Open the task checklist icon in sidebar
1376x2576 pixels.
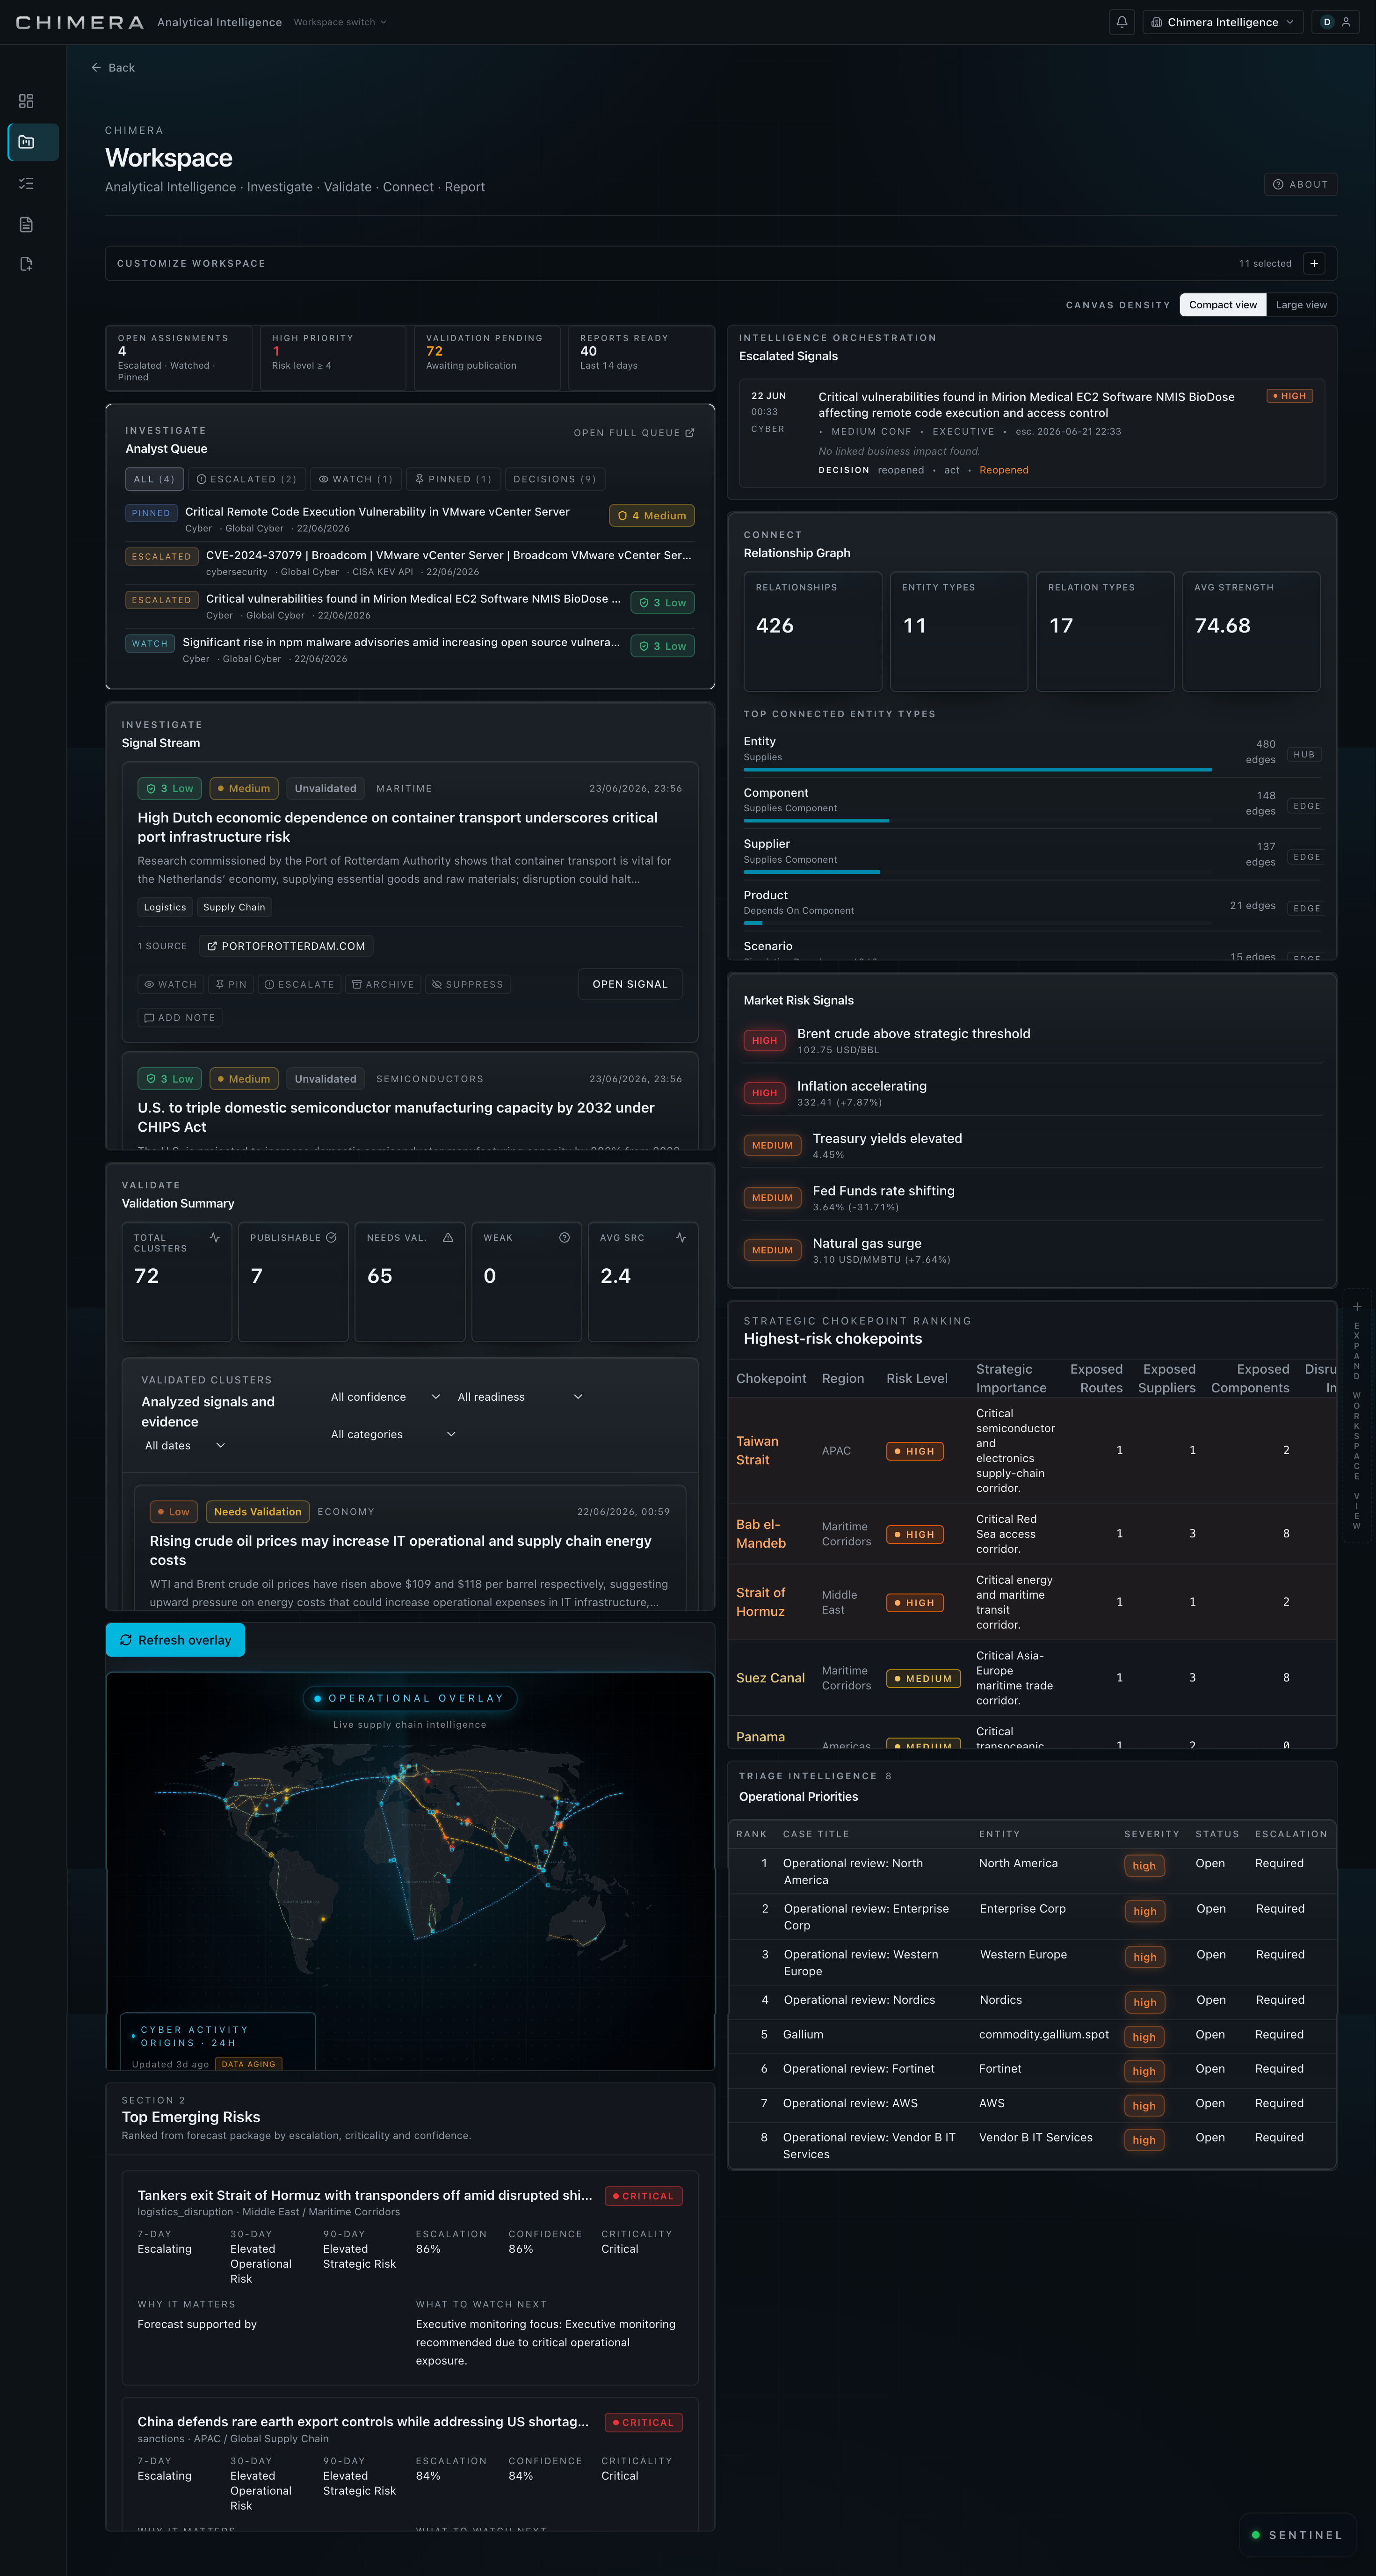click(x=26, y=183)
